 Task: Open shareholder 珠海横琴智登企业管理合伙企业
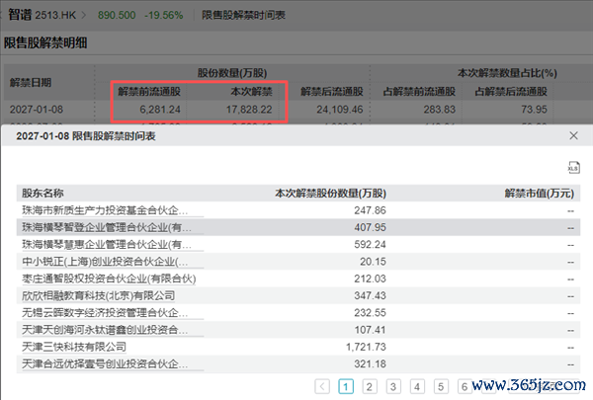107,227
